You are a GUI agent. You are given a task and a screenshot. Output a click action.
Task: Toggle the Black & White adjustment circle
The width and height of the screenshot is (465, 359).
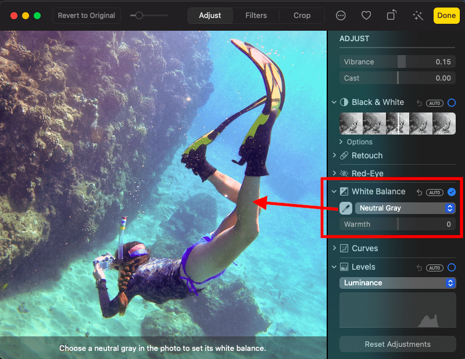tap(452, 103)
